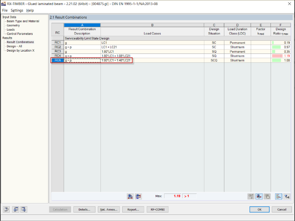Click load case cell '1.80*LC1 + 1.08*LC21'
Viewport: 295px width, 221px height.
[152, 56]
